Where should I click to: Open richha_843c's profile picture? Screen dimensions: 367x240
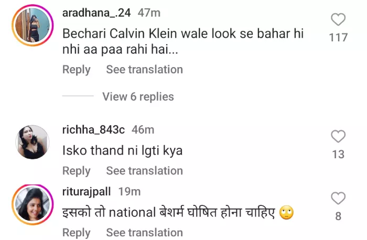point(33,142)
